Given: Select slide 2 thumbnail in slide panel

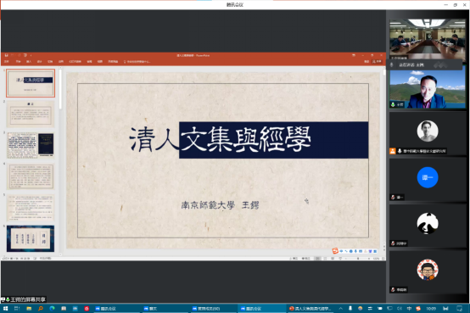Looking at the screenshot, I should [31, 115].
